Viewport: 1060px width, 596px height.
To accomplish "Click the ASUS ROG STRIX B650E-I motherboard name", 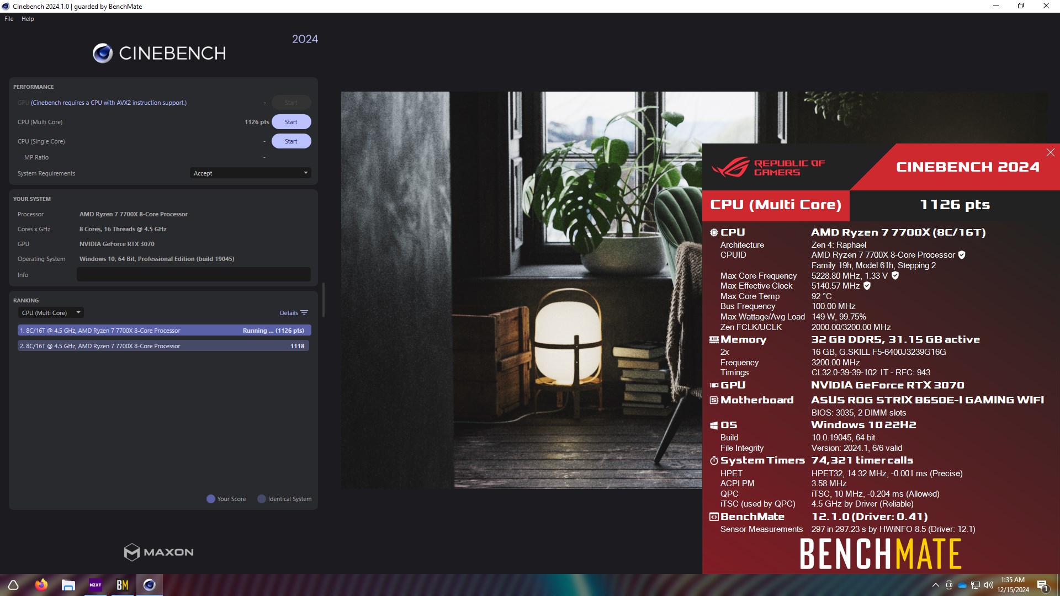I will 928,400.
